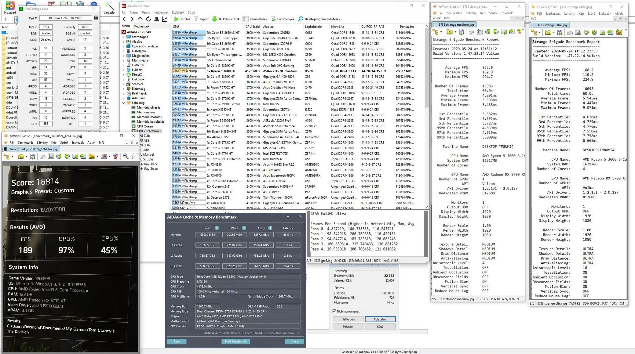Expand the Alaplap tree node

coord(123,42)
